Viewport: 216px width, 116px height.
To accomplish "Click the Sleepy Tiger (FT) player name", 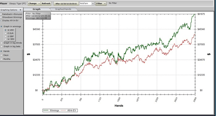I will pyautogui.click(x=18, y=3).
